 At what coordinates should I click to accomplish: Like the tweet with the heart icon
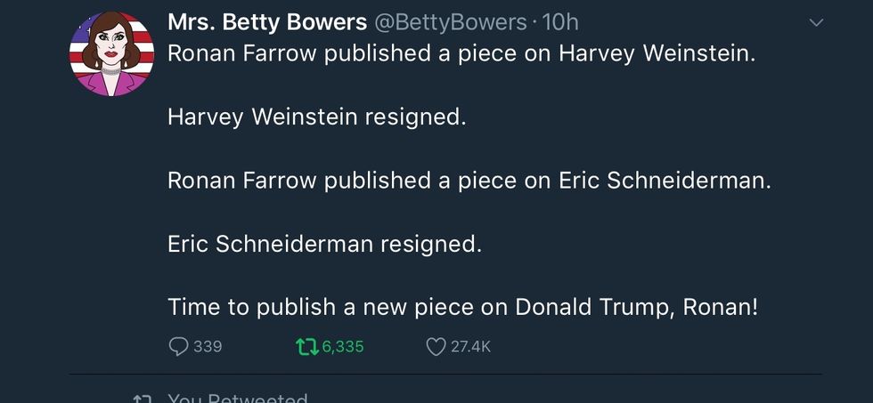click(x=436, y=346)
